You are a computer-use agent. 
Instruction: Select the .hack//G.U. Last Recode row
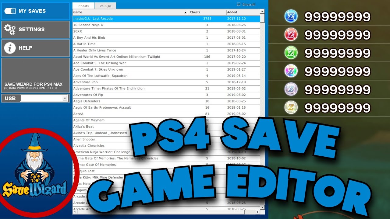(166, 19)
